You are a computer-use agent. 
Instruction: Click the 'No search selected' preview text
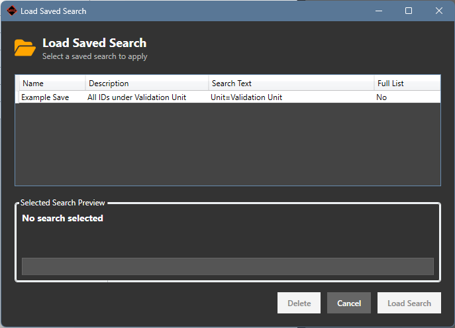click(63, 218)
